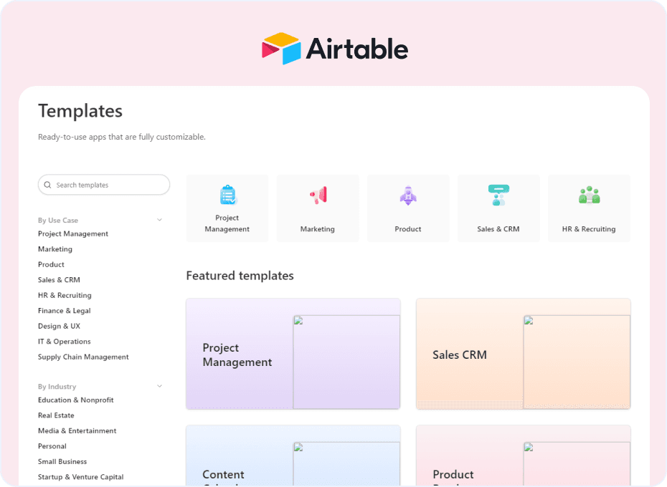
Task: Click the Project Management tile label
Action: click(227, 223)
